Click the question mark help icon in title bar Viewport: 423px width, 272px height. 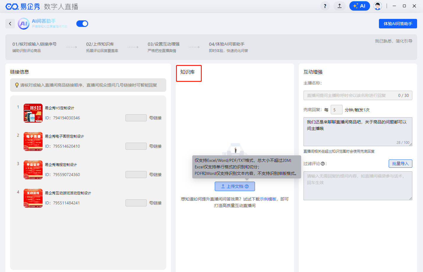pos(325,6)
